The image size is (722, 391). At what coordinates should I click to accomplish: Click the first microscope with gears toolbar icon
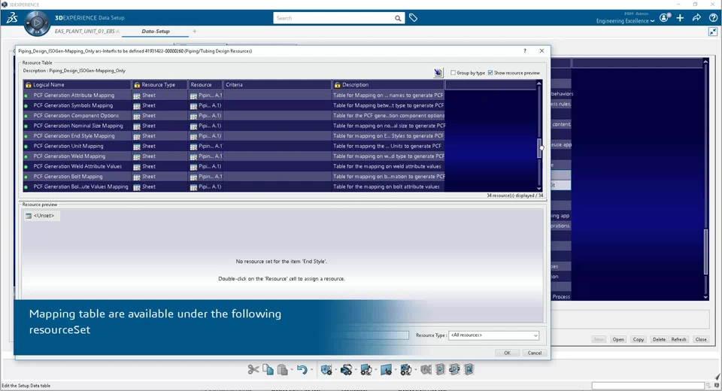point(366,369)
